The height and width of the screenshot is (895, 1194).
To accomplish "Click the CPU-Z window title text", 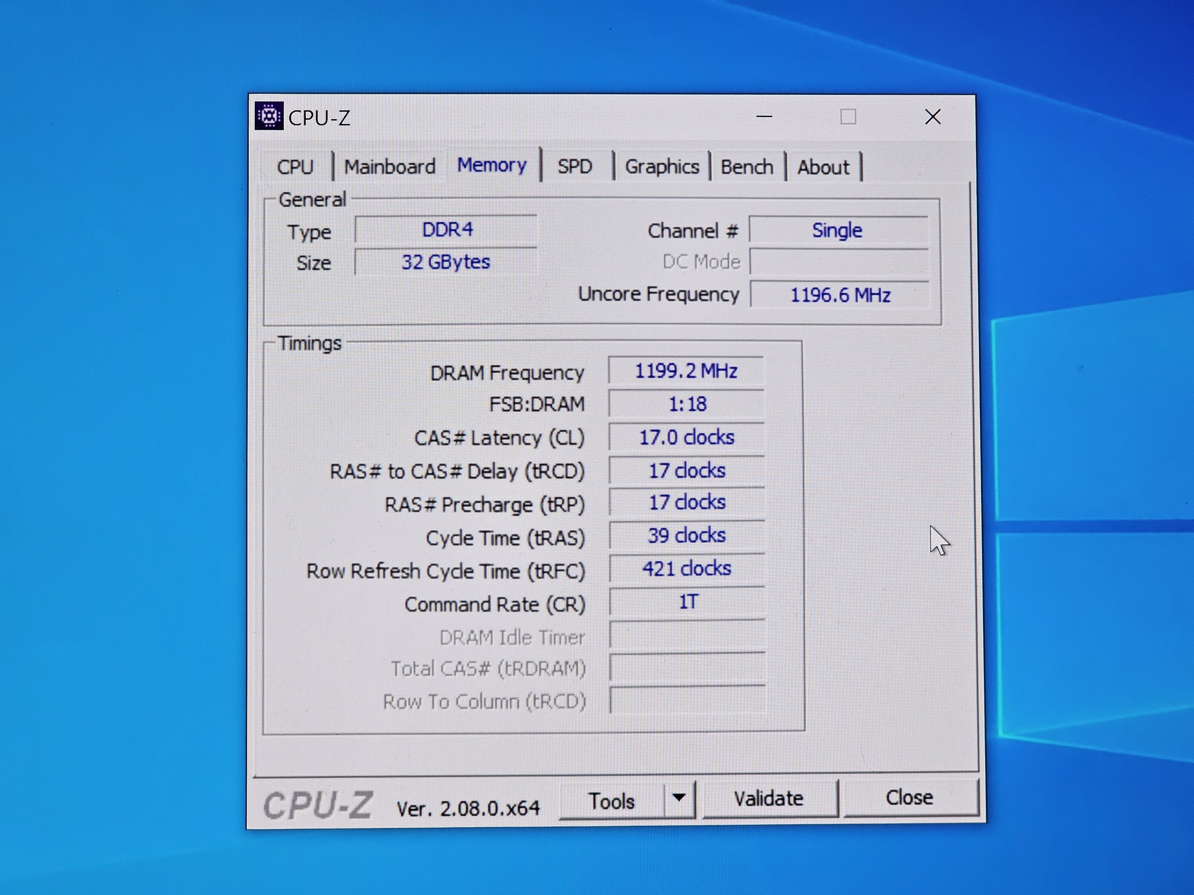I will coord(319,118).
